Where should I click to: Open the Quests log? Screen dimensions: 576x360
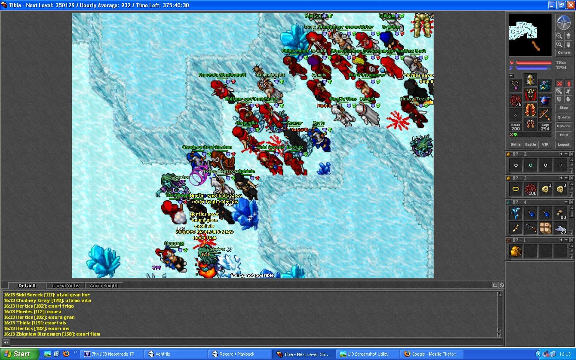pos(564,117)
